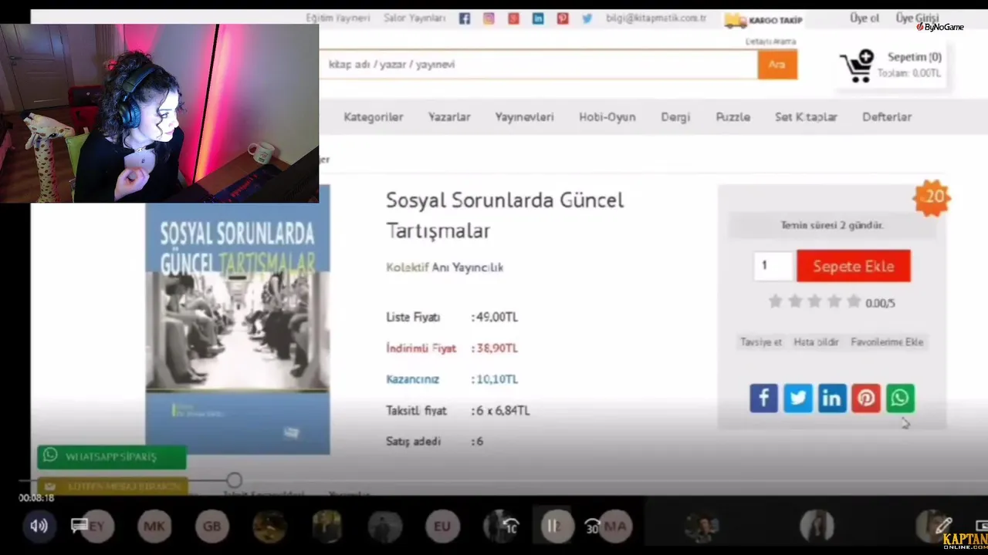Open the Üye Girişi link
Screen dimensions: 988x555
point(917,18)
